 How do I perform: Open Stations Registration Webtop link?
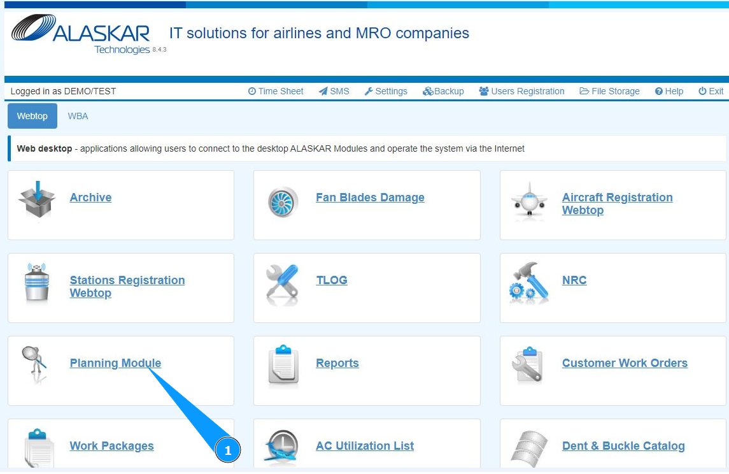[x=127, y=287]
